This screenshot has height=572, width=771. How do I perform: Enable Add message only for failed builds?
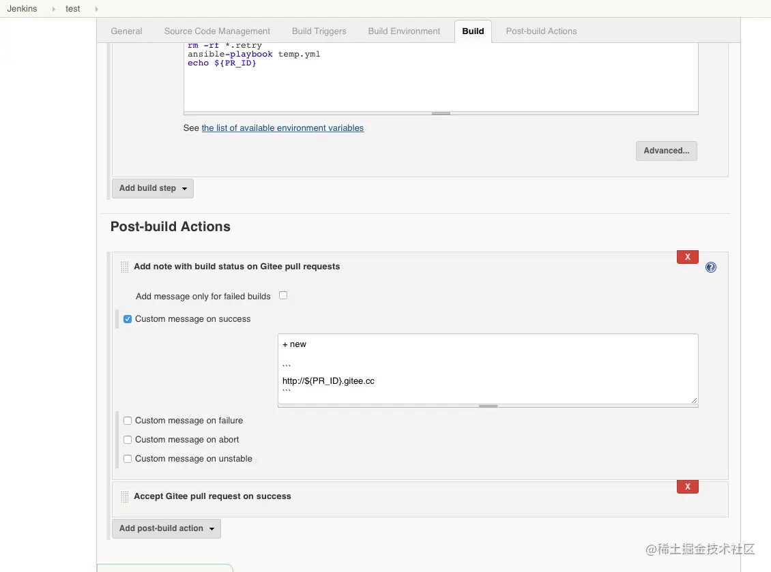283,295
